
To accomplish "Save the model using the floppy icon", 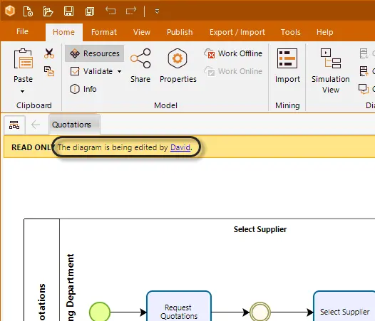I will [x=68, y=11].
